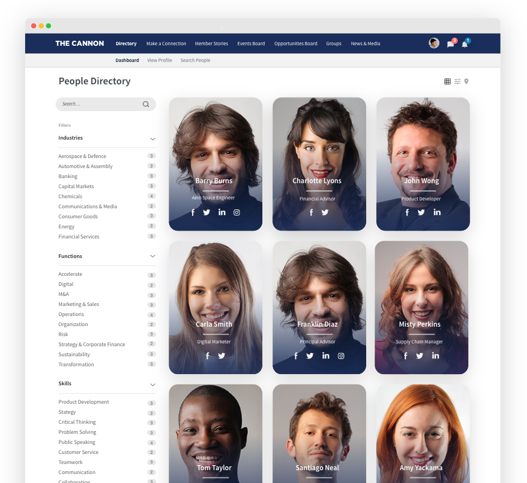The width and height of the screenshot is (527, 483).
Task: Open Franklin Diaz's Facebook icon
Action: [x=296, y=356]
